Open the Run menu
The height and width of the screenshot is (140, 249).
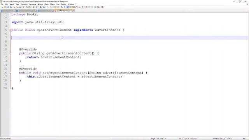coord(58,4)
